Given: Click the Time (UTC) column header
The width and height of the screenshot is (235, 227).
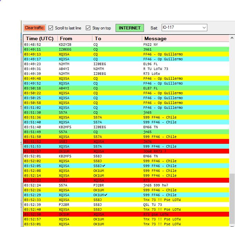Looking at the screenshot, I should [x=40, y=38].
